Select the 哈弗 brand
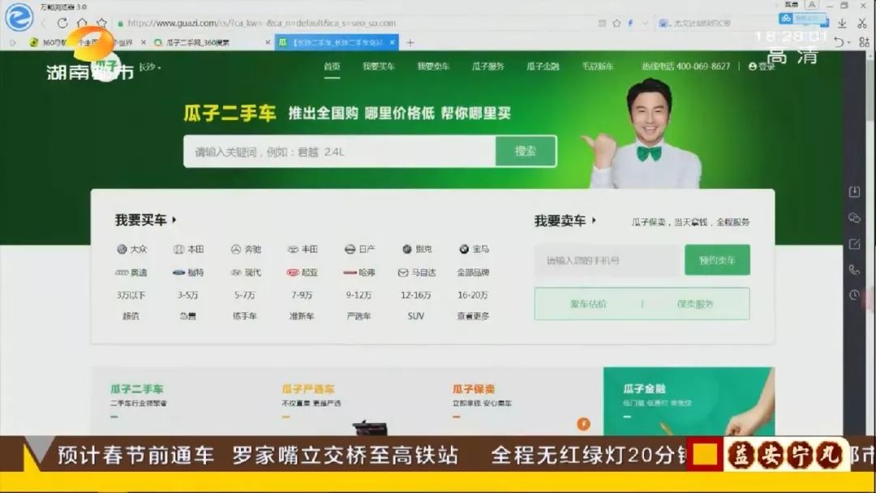This screenshot has height=493, width=876. [x=359, y=272]
